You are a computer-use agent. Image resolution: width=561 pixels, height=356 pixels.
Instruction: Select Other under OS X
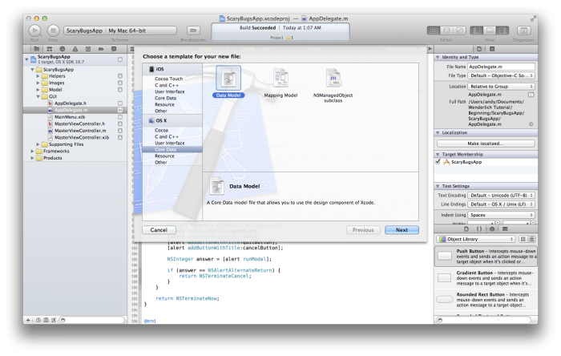point(161,163)
